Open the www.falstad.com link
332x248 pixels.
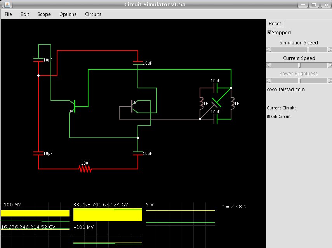(x=286, y=90)
